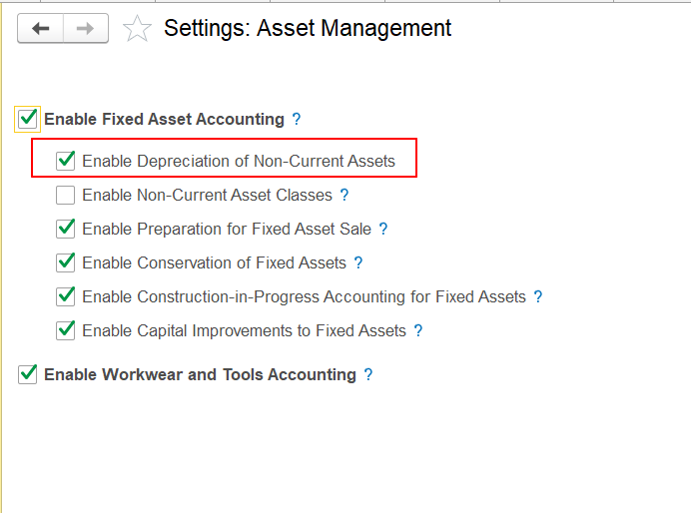Click the forward navigation arrow
The width and height of the screenshot is (691, 513).
point(86,29)
